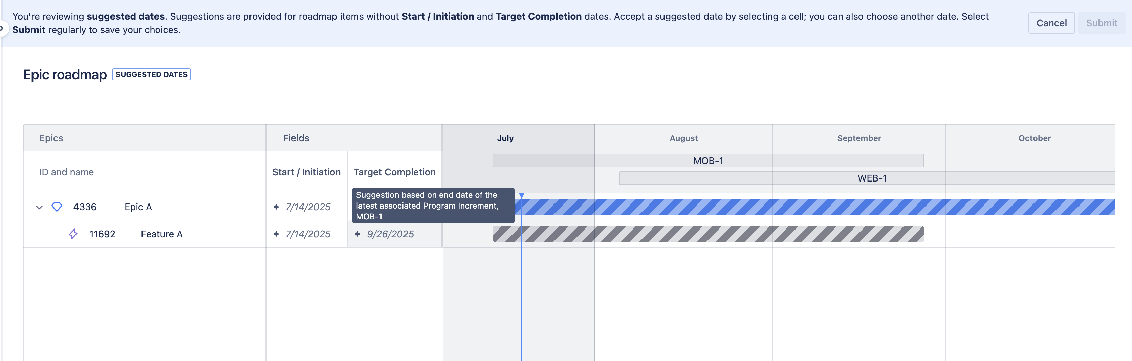Screen dimensions: 1132x361
Task: Click the sparkle icon beside 9/26/2025
Action: pyautogui.click(x=357, y=234)
